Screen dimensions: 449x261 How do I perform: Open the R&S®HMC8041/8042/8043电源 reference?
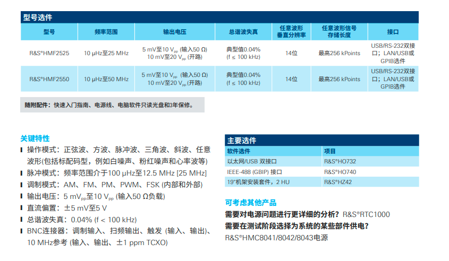(x=276, y=238)
